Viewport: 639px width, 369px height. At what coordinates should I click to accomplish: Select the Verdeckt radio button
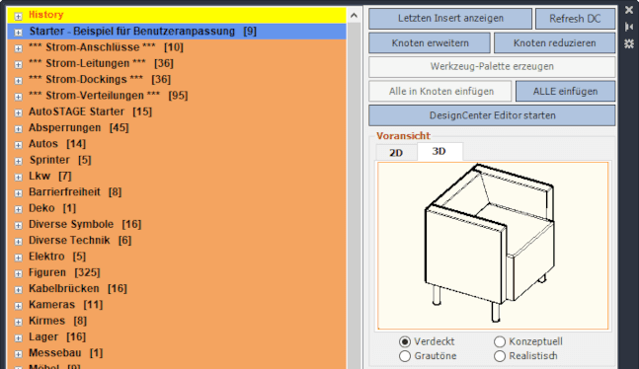[x=405, y=341]
